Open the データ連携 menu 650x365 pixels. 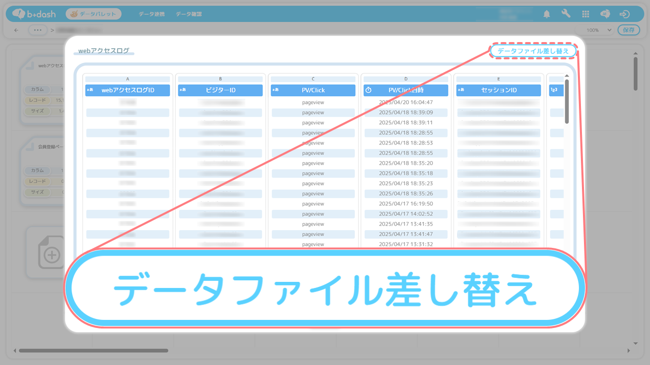click(x=151, y=14)
